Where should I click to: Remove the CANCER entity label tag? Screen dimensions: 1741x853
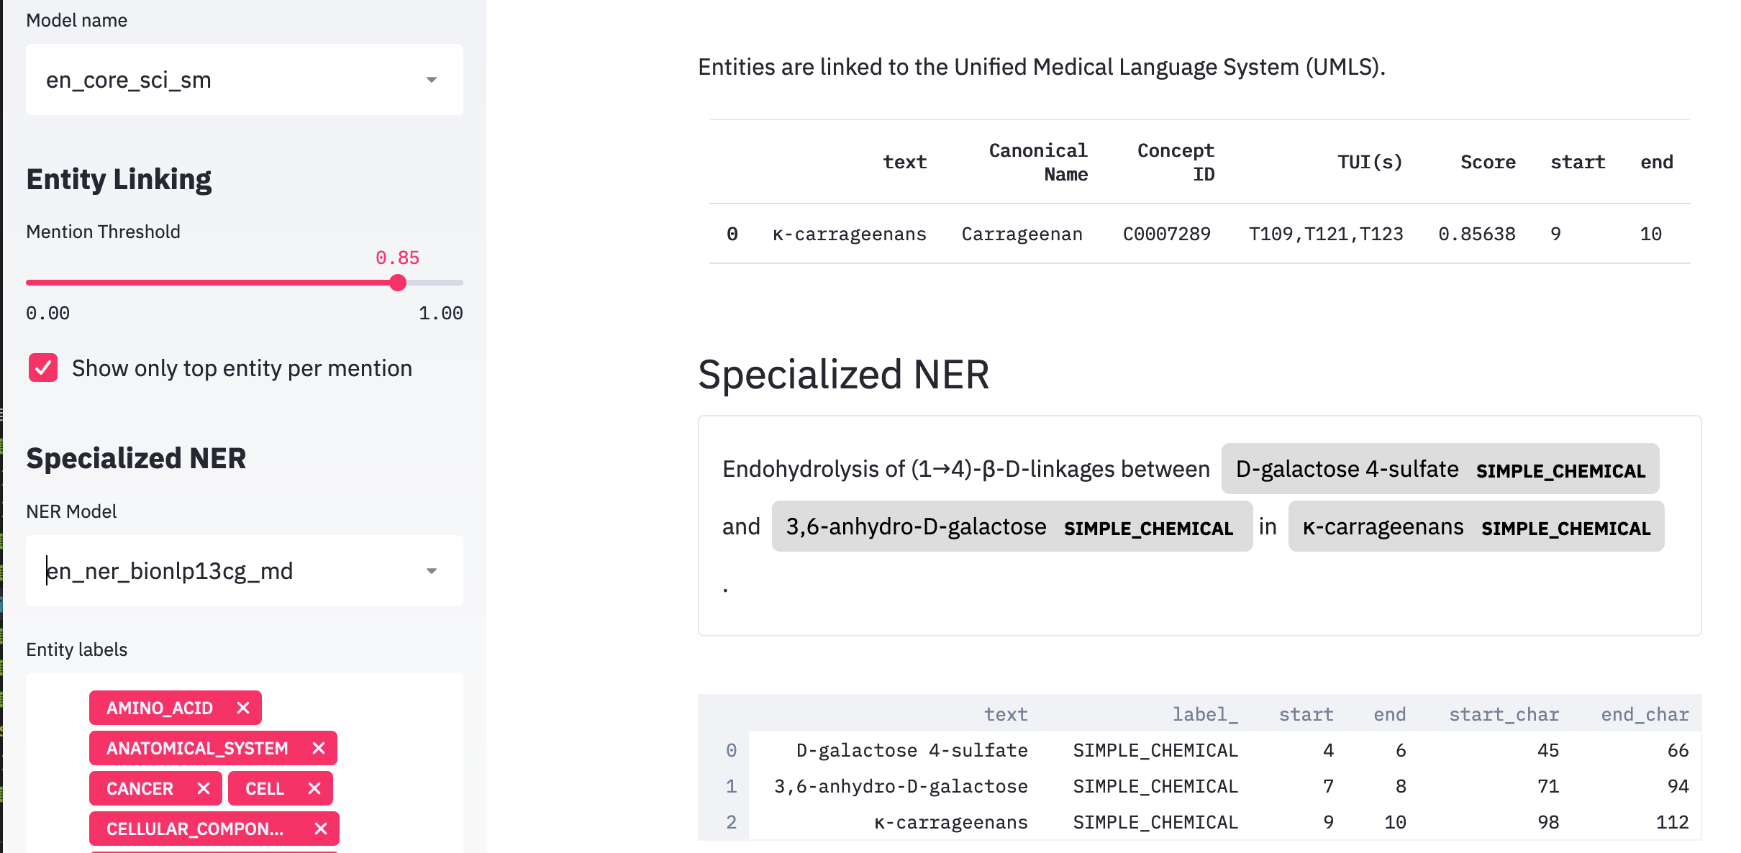pyautogui.click(x=204, y=788)
